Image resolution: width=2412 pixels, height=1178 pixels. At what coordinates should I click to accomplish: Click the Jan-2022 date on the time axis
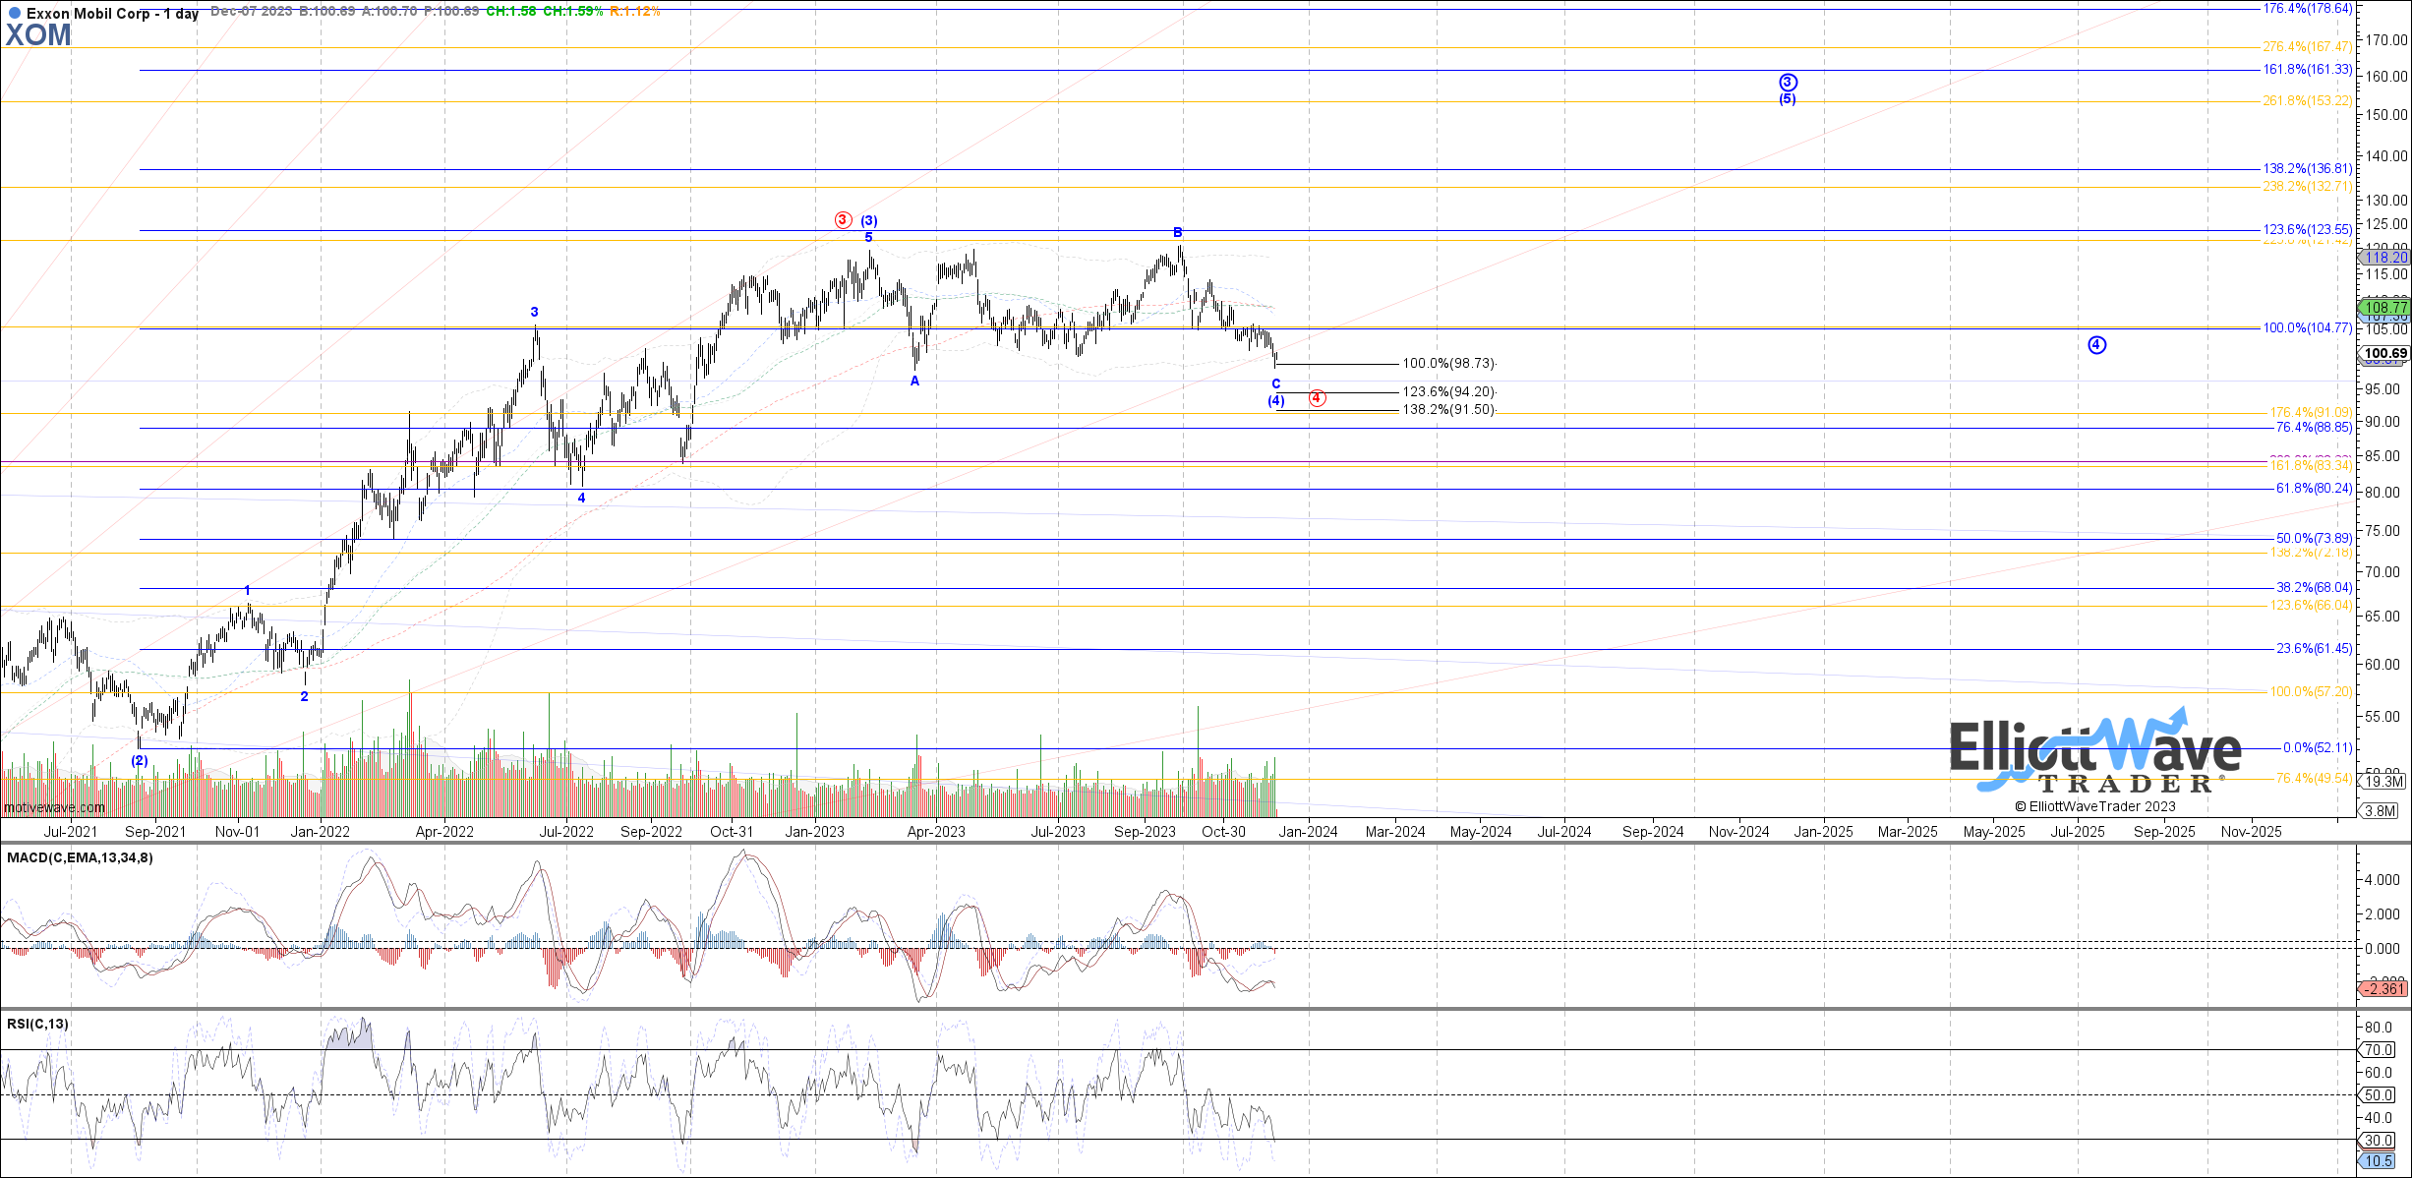click(321, 832)
